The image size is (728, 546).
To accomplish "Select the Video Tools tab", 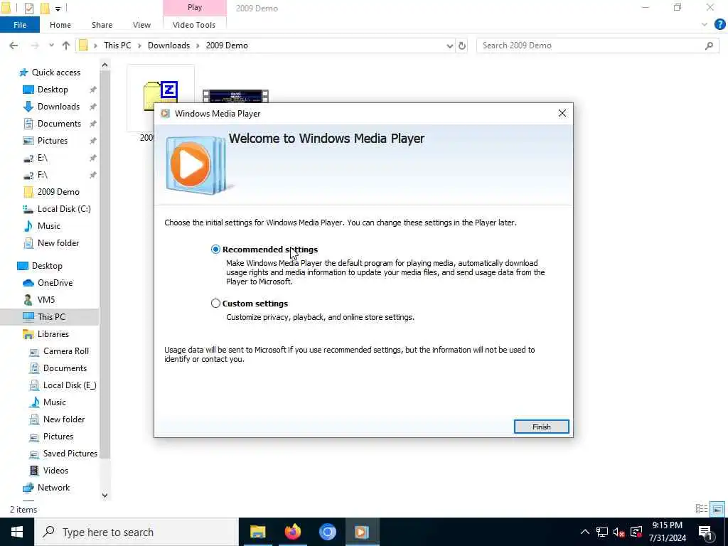I will pos(194,25).
